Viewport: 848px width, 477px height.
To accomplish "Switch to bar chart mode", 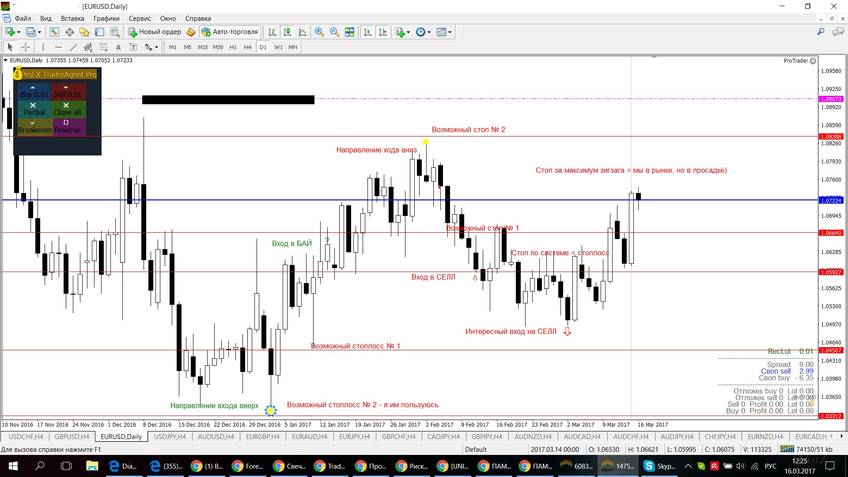I will (x=272, y=32).
